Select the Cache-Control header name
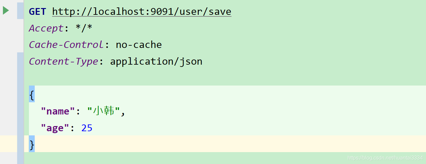This screenshot has width=426, height=164. pyautogui.click(x=66, y=45)
